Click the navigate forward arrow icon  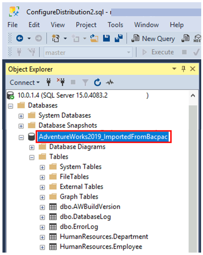(39, 39)
